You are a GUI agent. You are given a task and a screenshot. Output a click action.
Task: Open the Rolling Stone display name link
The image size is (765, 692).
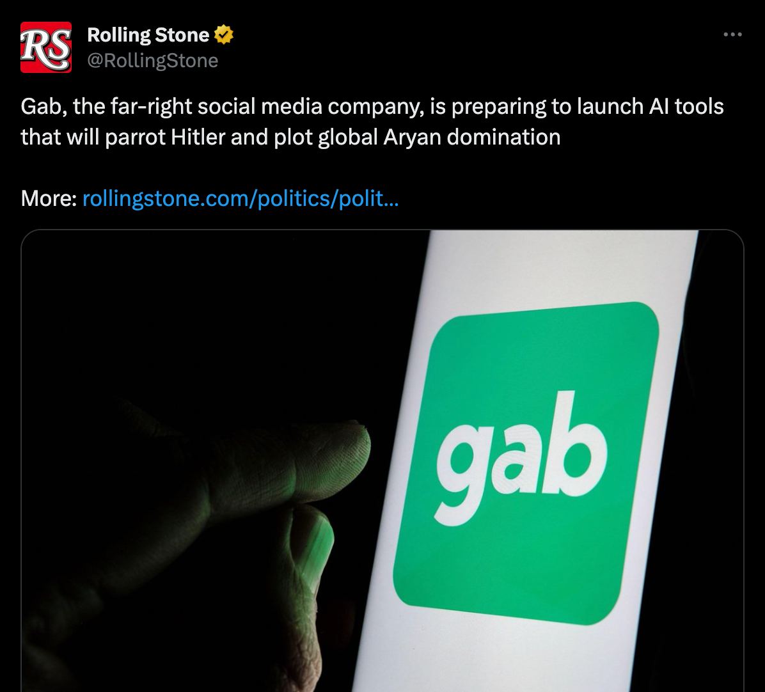coord(148,35)
